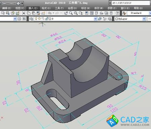
Task: Expand the layer 0 dropdown list
Action: click(95, 19)
